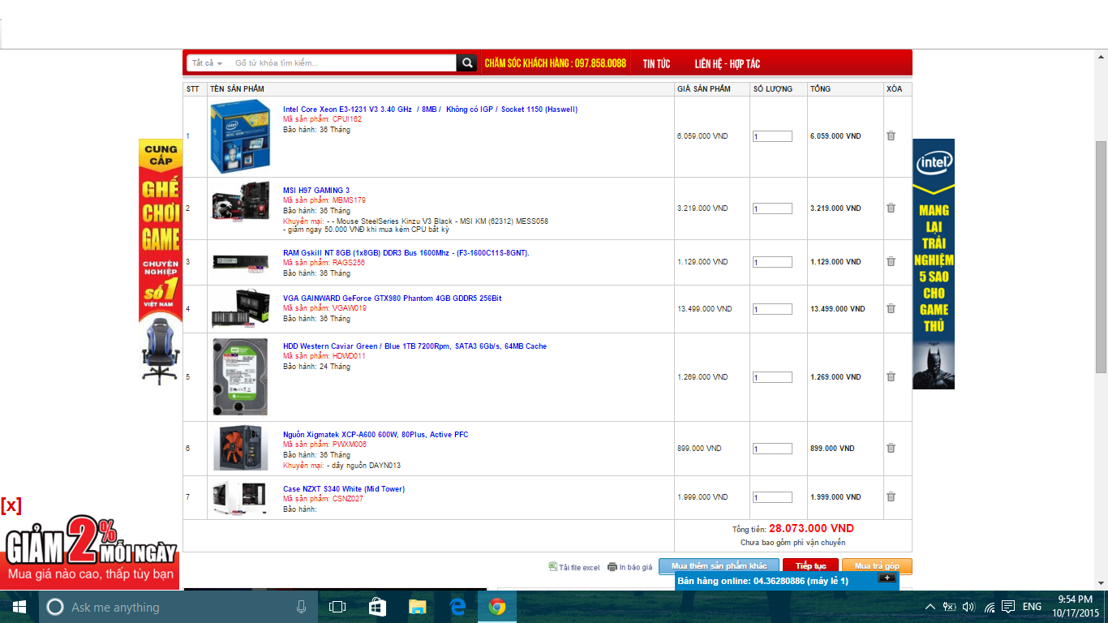Open the Case NZXT S340 White link
The height and width of the screenshot is (623, 1108).
344,489
